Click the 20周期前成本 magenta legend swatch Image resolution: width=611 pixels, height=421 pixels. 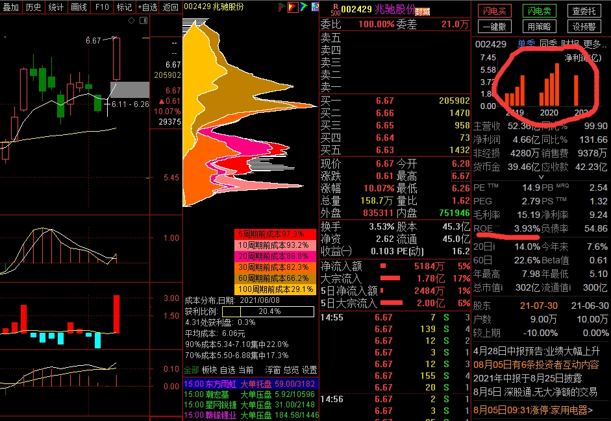tap(275, 256)
